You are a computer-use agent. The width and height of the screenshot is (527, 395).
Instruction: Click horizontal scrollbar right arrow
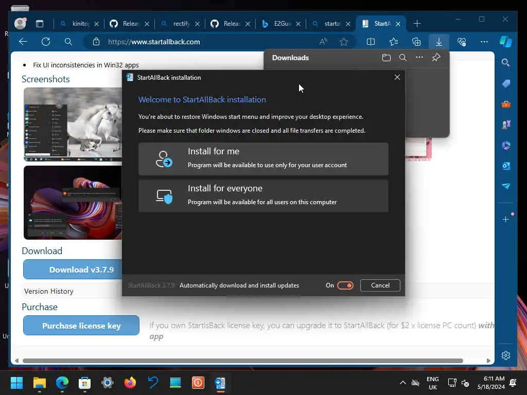coord(488,361)
